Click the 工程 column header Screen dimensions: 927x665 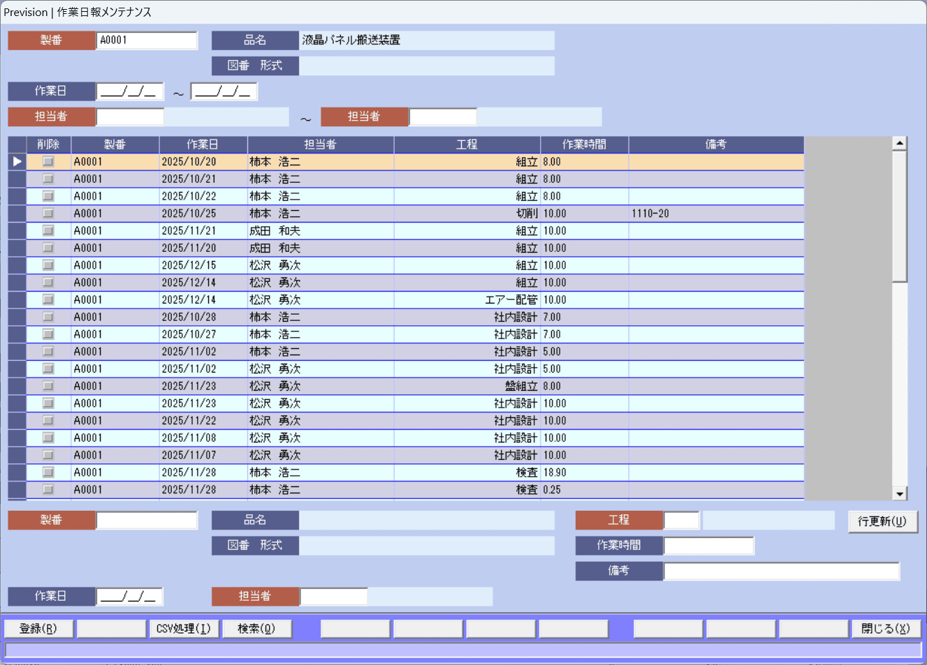pos(467,144)
